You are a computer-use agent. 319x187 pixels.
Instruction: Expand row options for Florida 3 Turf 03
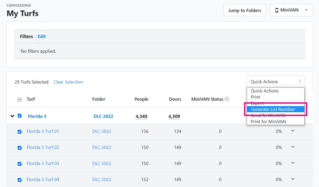[x=293, y=163]
